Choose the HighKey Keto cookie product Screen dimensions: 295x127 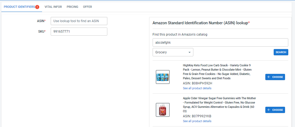click(x=275, y=77)
